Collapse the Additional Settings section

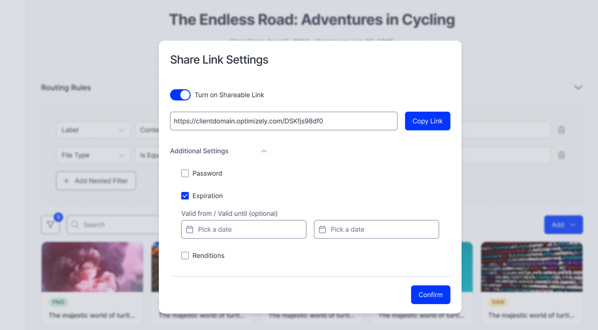click(x=264, y=151)
